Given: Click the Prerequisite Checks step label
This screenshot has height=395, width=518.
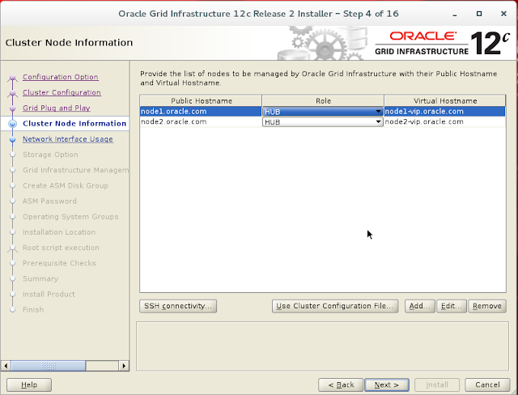Looking at the screenshot, I should pyautogui.click(x=59, y=263).
